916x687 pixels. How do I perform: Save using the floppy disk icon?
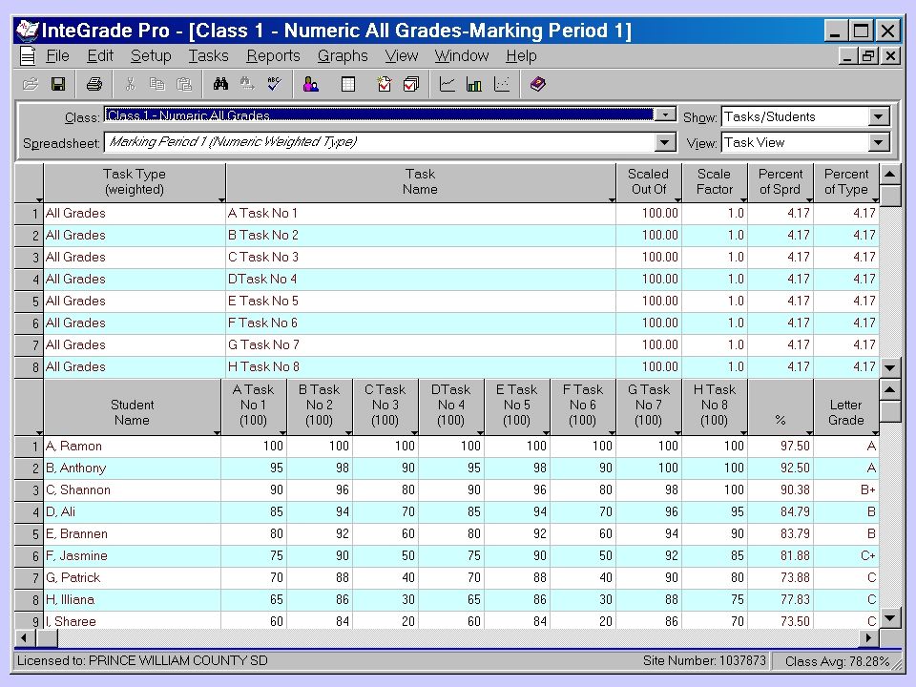(x=58, y=84)
